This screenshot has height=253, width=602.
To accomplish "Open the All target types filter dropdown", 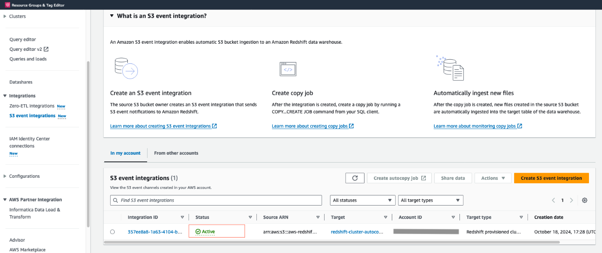I will (430, 200).
